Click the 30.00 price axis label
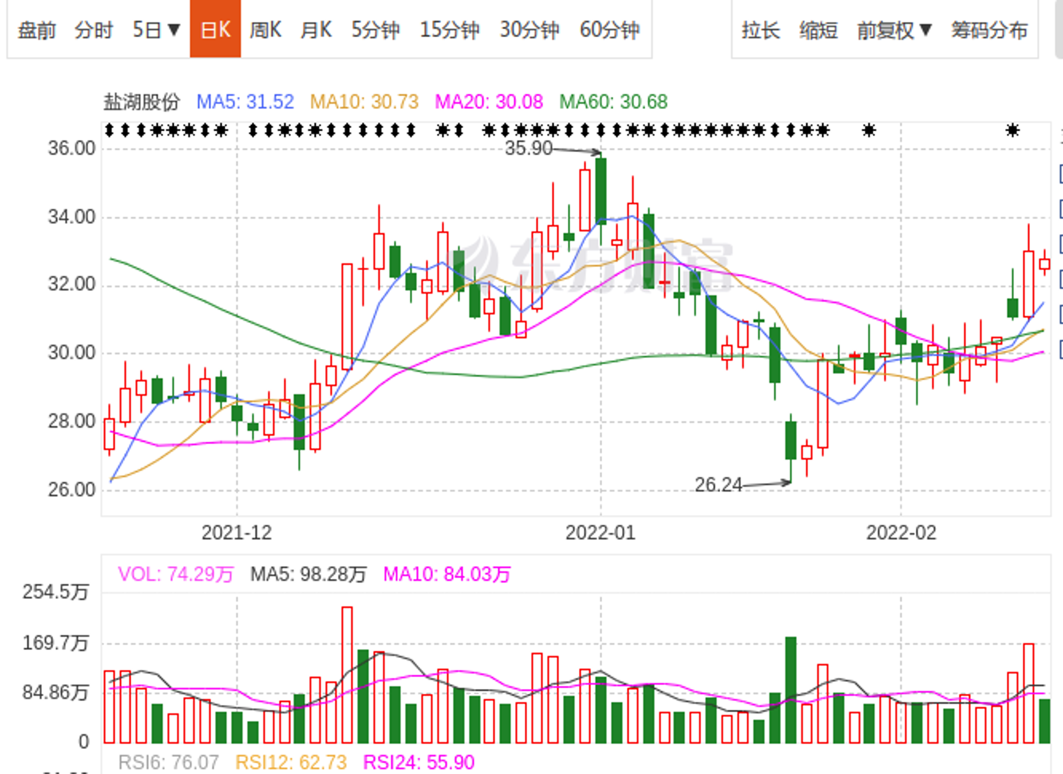 (x=72, y=352)
